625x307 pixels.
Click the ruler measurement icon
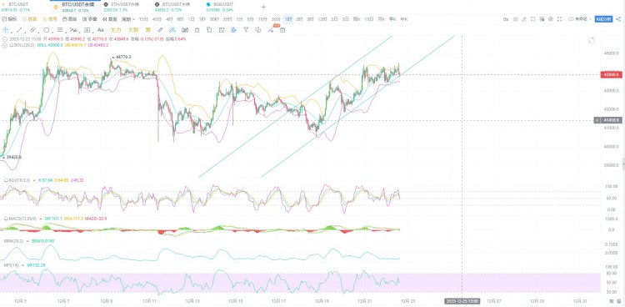pyautogui.click(x=160, y=30)
